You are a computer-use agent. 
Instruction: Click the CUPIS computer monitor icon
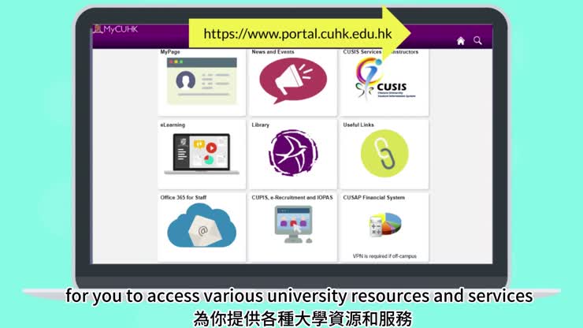click(292, 225)
